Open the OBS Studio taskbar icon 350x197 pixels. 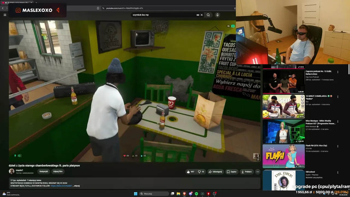215,194
